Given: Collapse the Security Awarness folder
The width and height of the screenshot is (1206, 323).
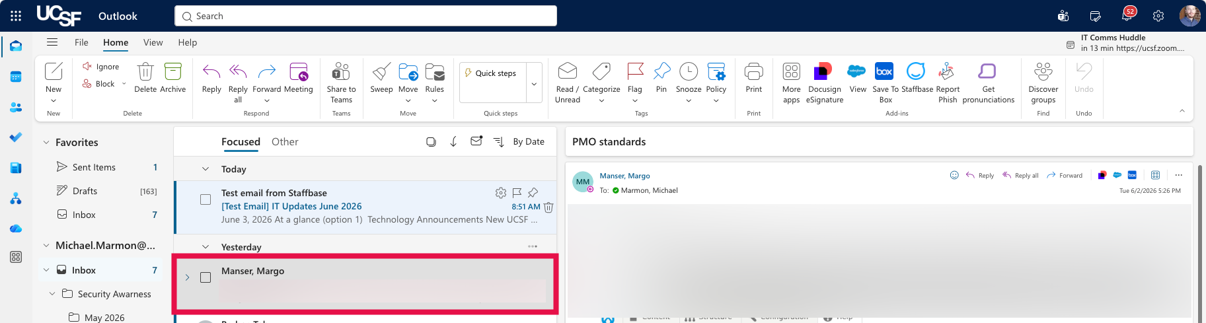Looking at the screenshot, I should 52,294.
